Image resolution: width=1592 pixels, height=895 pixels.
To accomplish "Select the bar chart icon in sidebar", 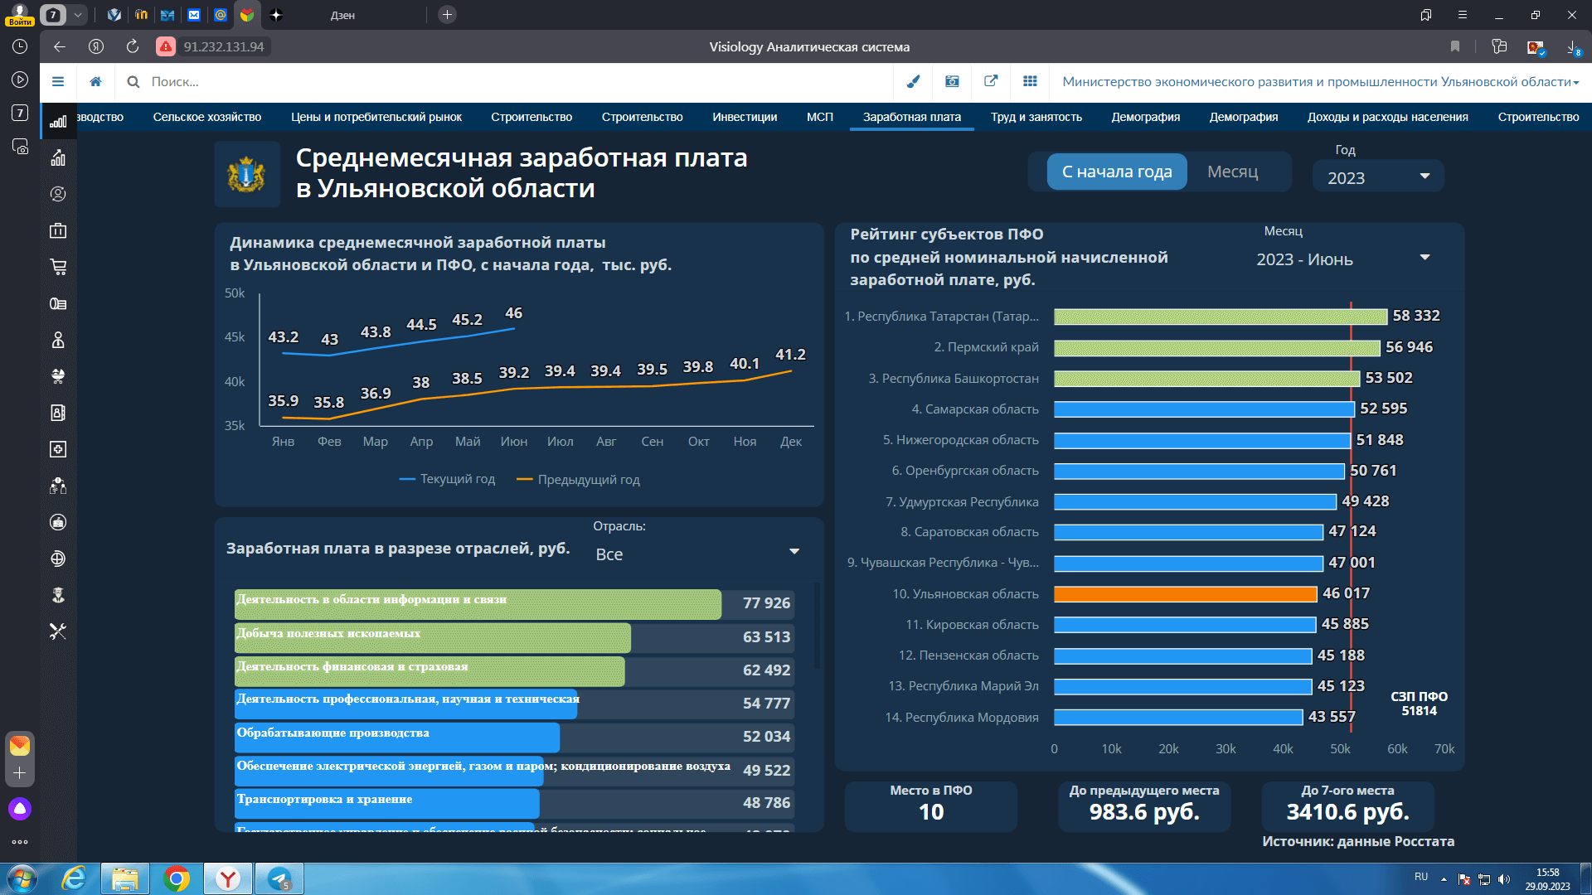I will click(x=58, y=122).
